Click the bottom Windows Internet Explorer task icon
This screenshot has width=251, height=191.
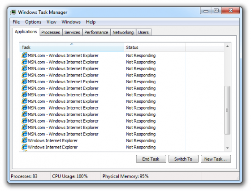click(x=25, y=147)
